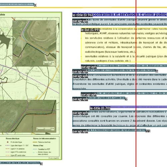
Task: Select the "le-title (0.96)" annotation label
Action: (x=82, y=15)
